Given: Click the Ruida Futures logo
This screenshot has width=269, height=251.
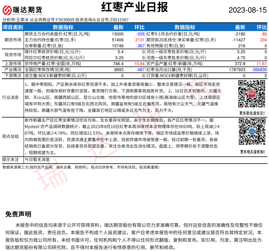Looking at the screenshot, I should (x=22, y=10).
